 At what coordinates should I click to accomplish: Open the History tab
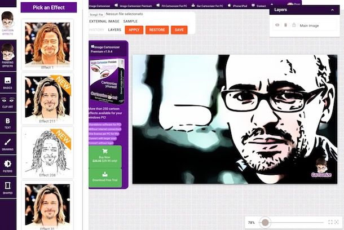96,30
